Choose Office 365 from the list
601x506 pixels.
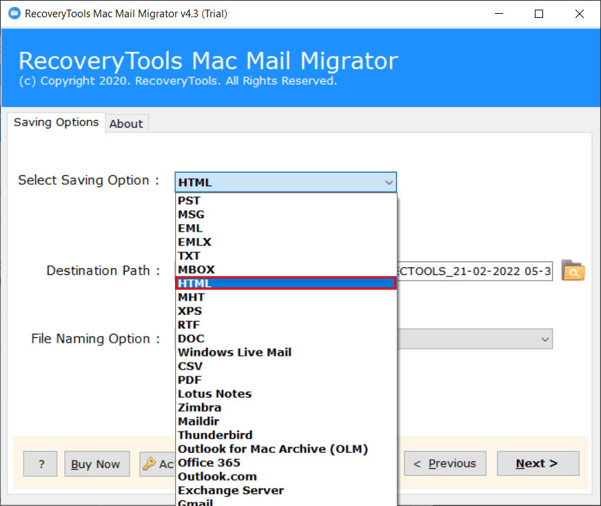pyautogui.click(x=286, y=463)
